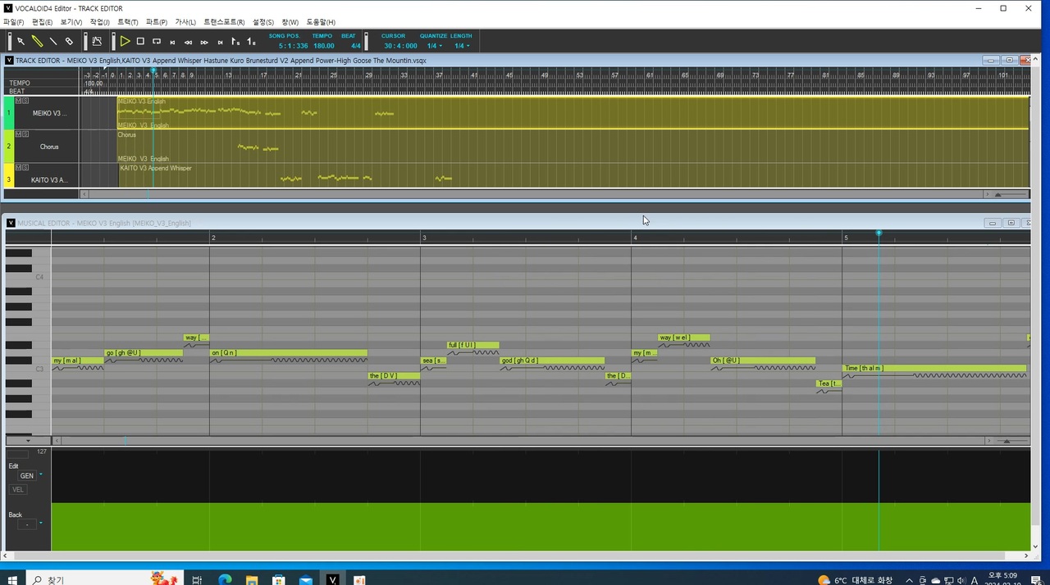The image size is (1050, 585).
Task: Select the 'Time [th aI m]' note
Action: (934, 368)
